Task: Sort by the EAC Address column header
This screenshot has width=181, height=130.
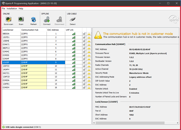Action: click(56, 30)
